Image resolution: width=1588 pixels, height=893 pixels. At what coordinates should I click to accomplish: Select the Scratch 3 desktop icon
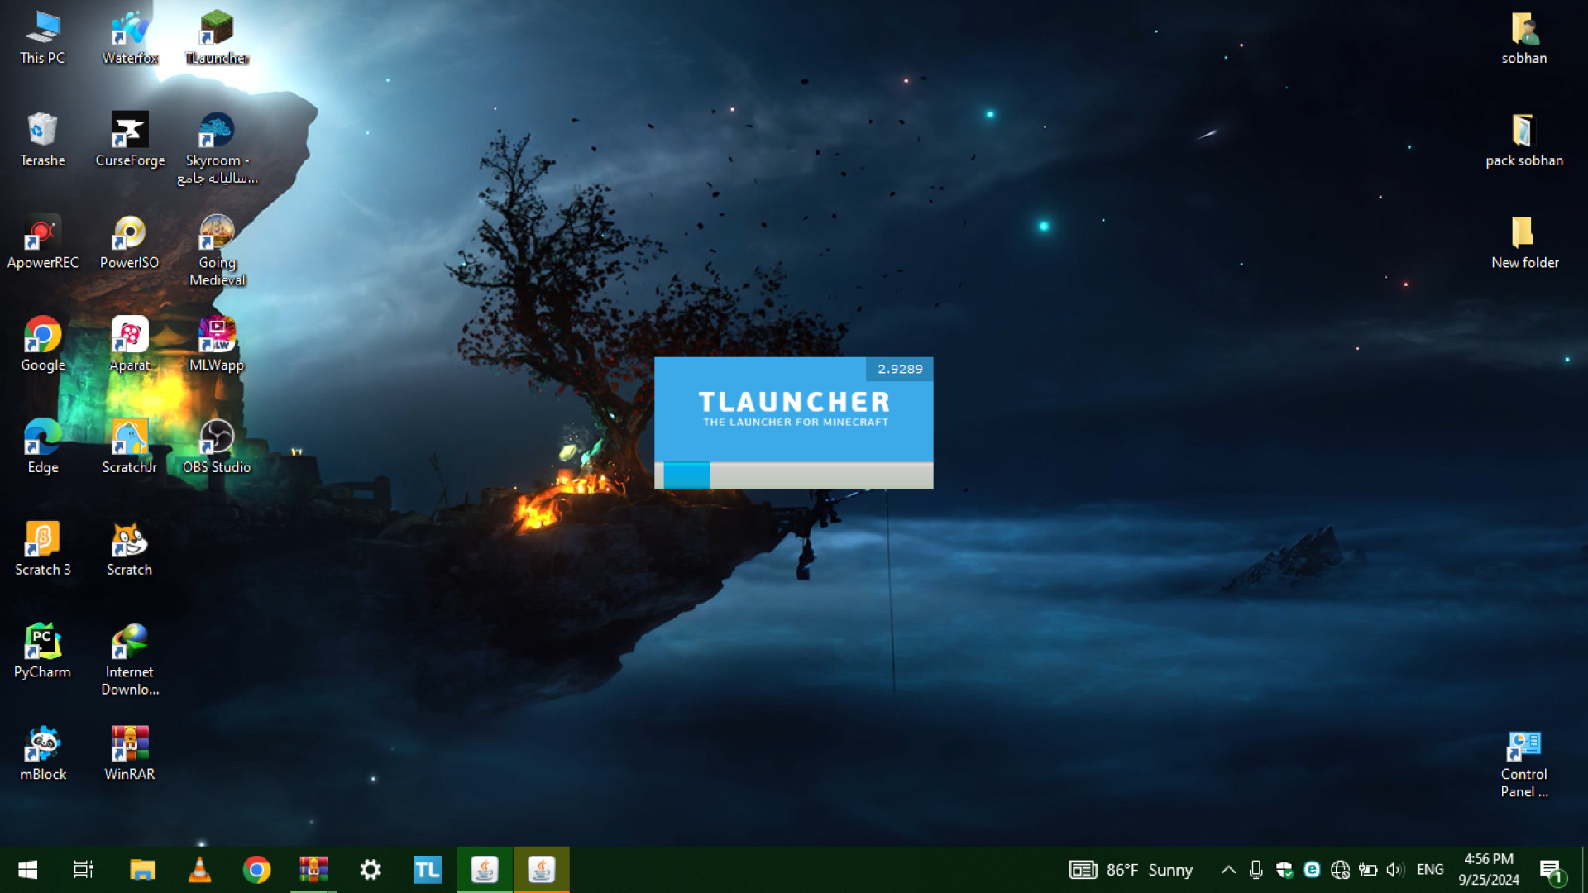pyautogui.click(x=42, y=550)
